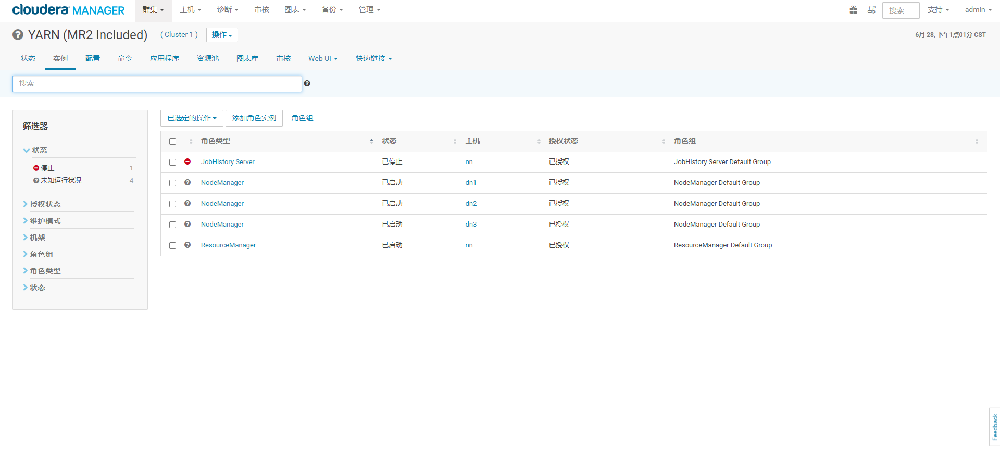Expand the 授权状态 filter section
This screenshot has width=1000, height=473.
click(42, 204)
